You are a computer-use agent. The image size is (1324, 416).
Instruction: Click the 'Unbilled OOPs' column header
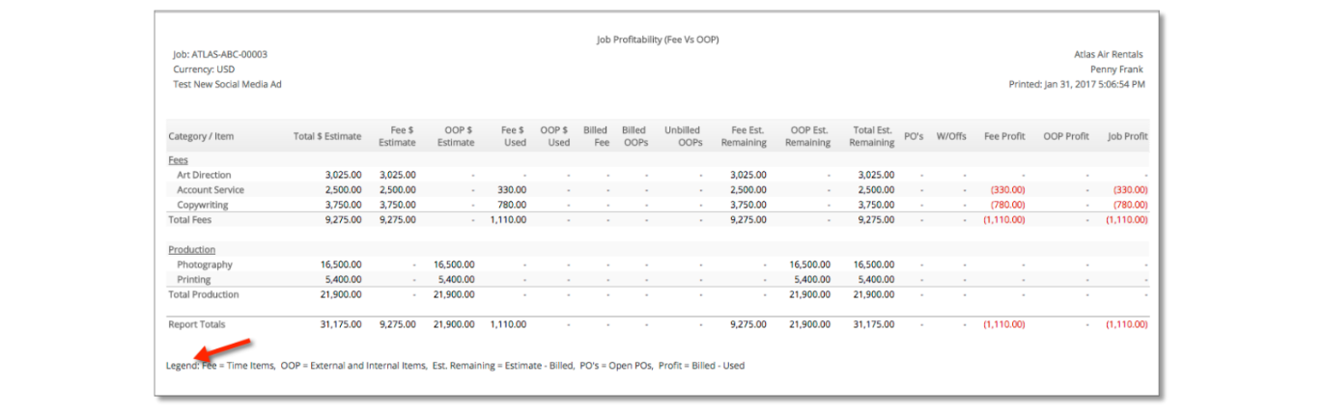point(683,136)
